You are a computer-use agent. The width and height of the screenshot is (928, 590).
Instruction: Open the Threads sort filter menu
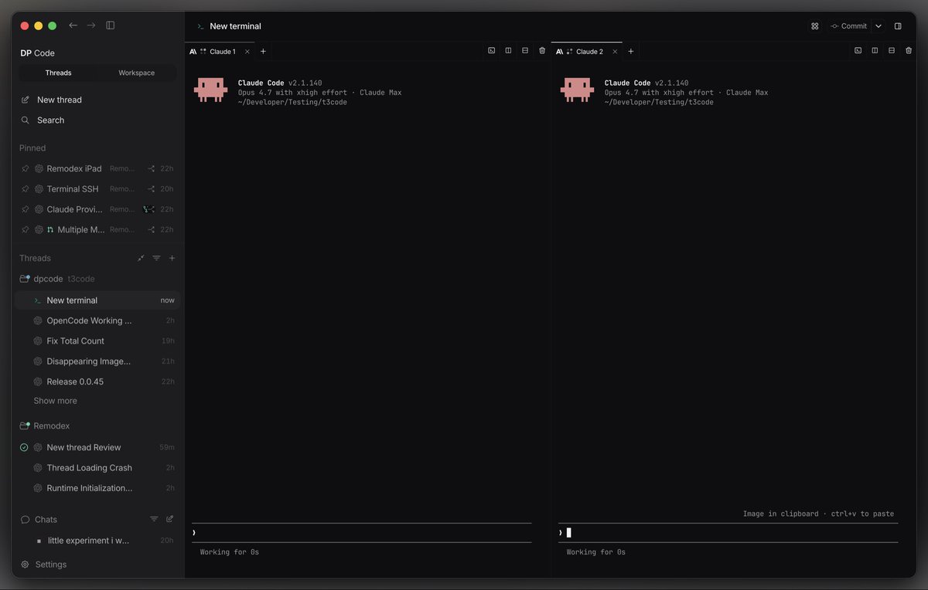156,259
